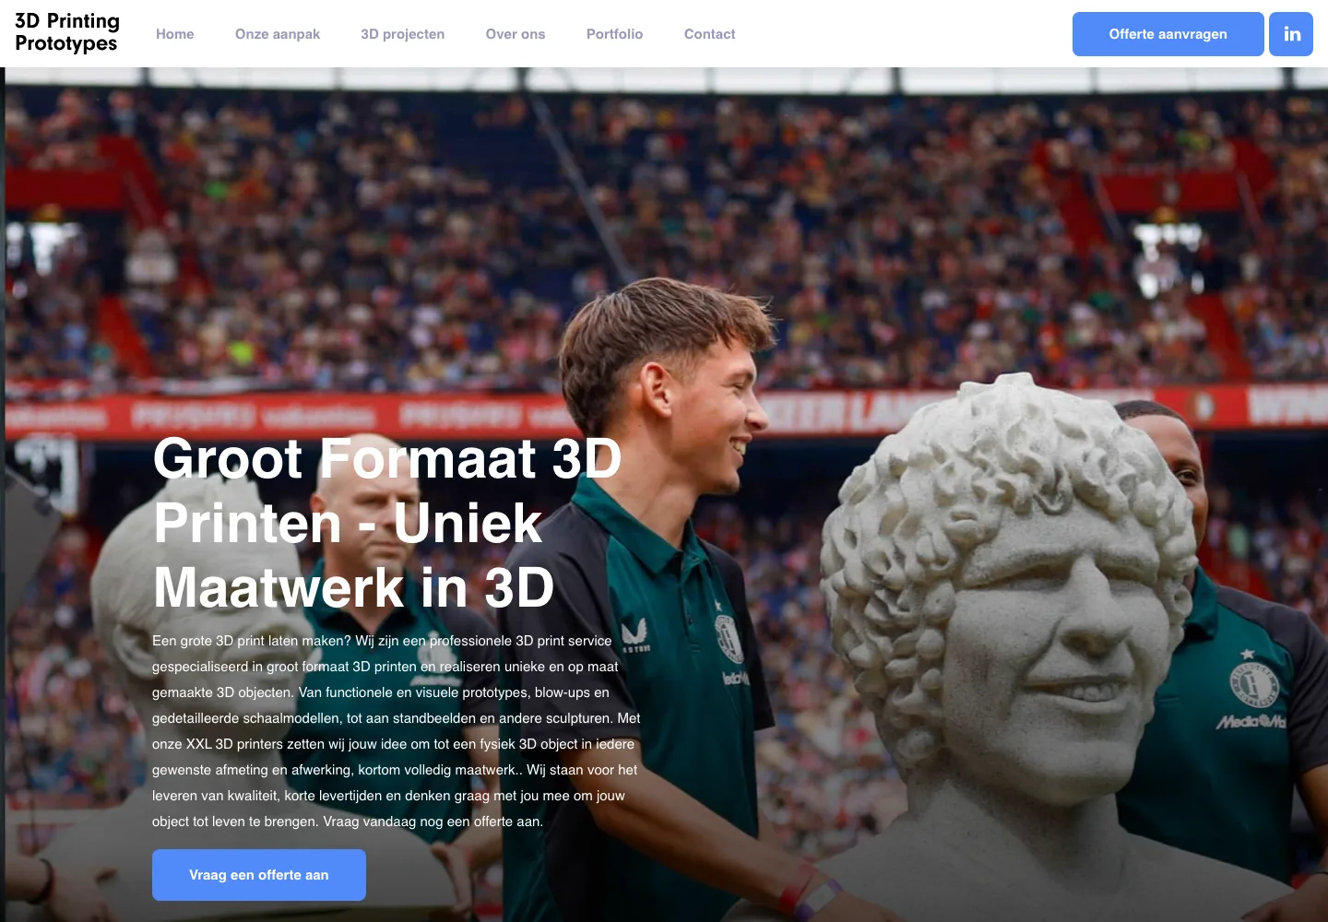Navigate to Over ons

[x=516, y=34]
